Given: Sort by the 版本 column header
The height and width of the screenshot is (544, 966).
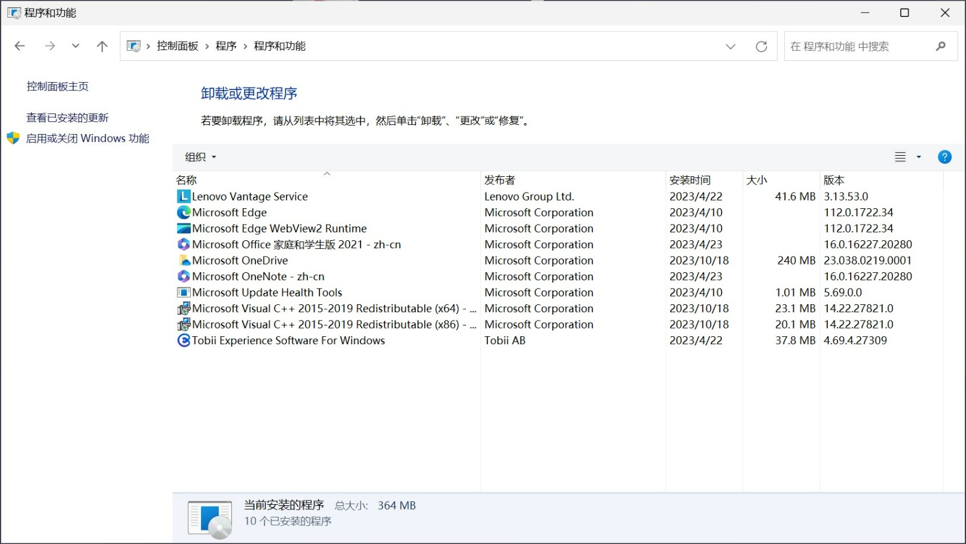Looking at the screenshot, I should pos(881,180).
